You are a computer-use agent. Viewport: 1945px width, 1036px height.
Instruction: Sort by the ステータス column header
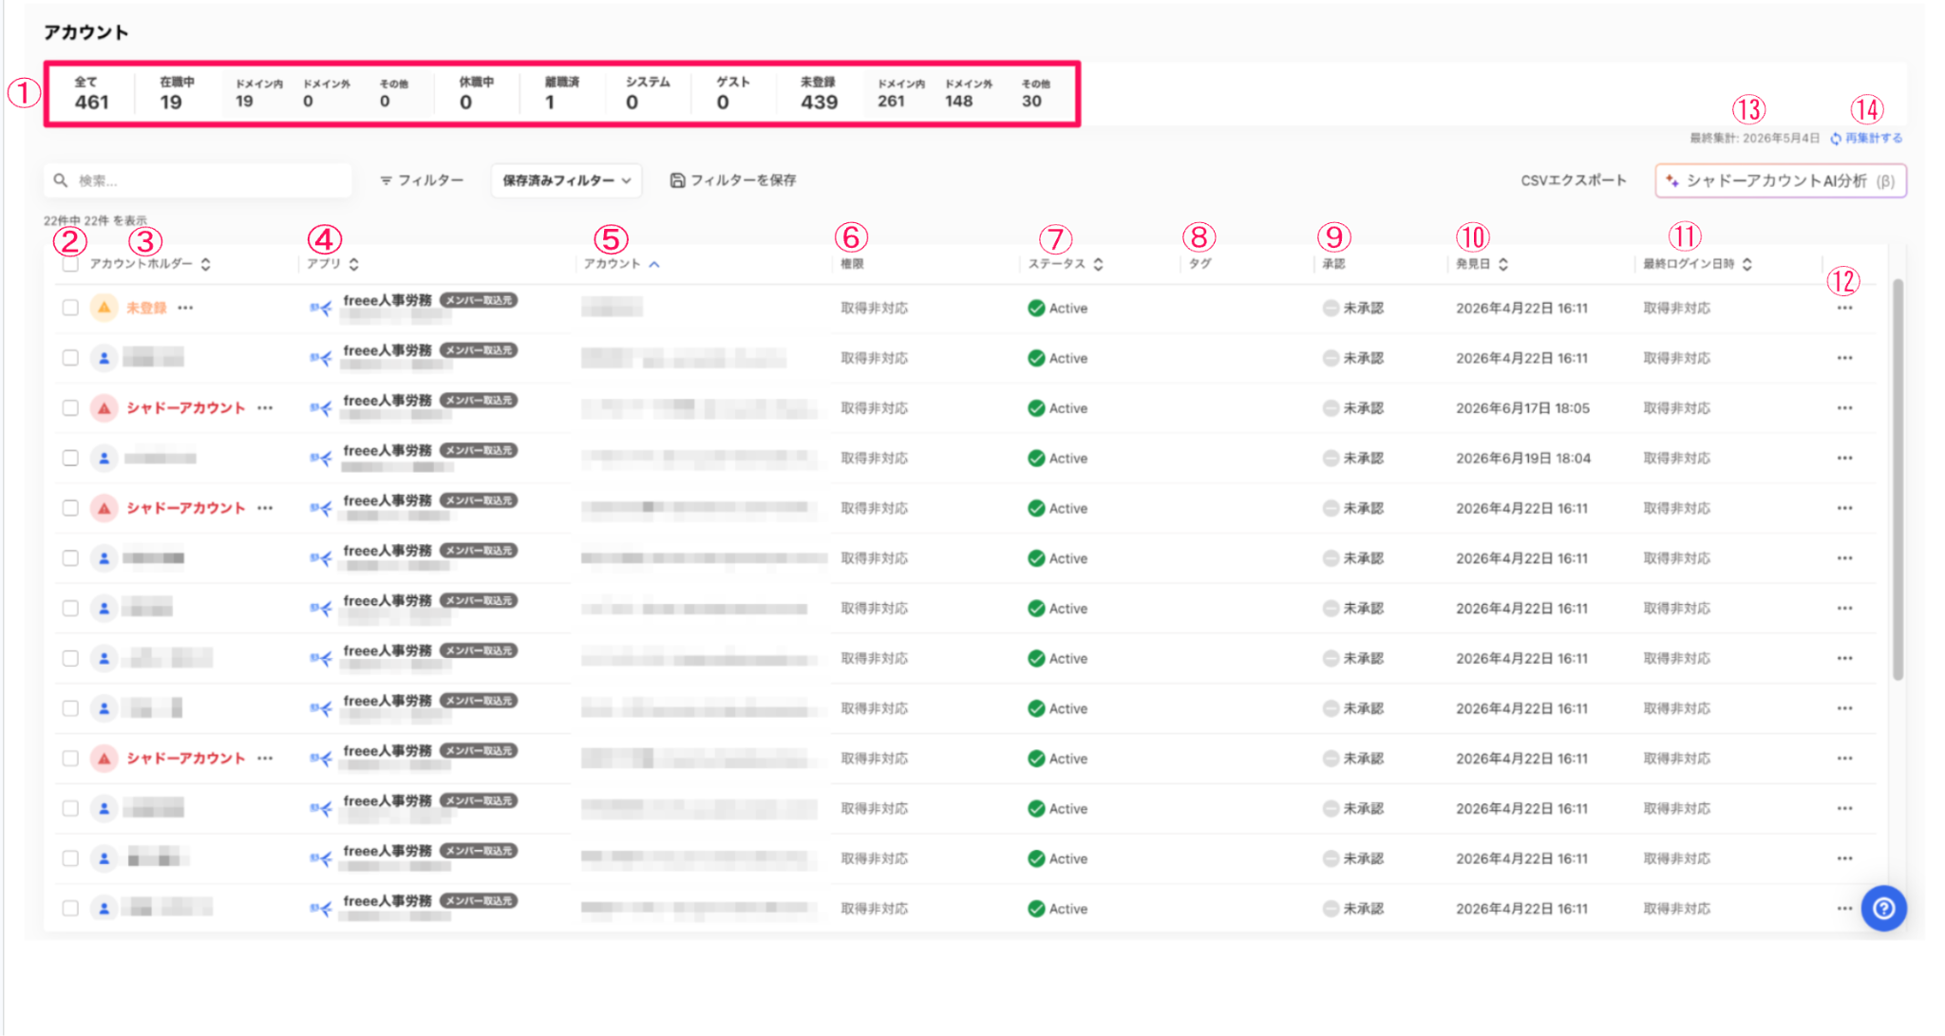click(1066, 264)
